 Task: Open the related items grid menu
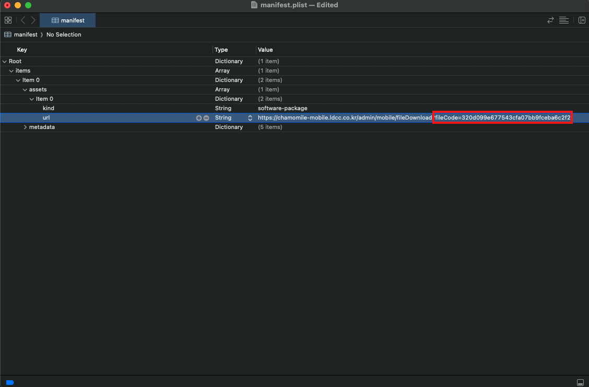point(8,20)
